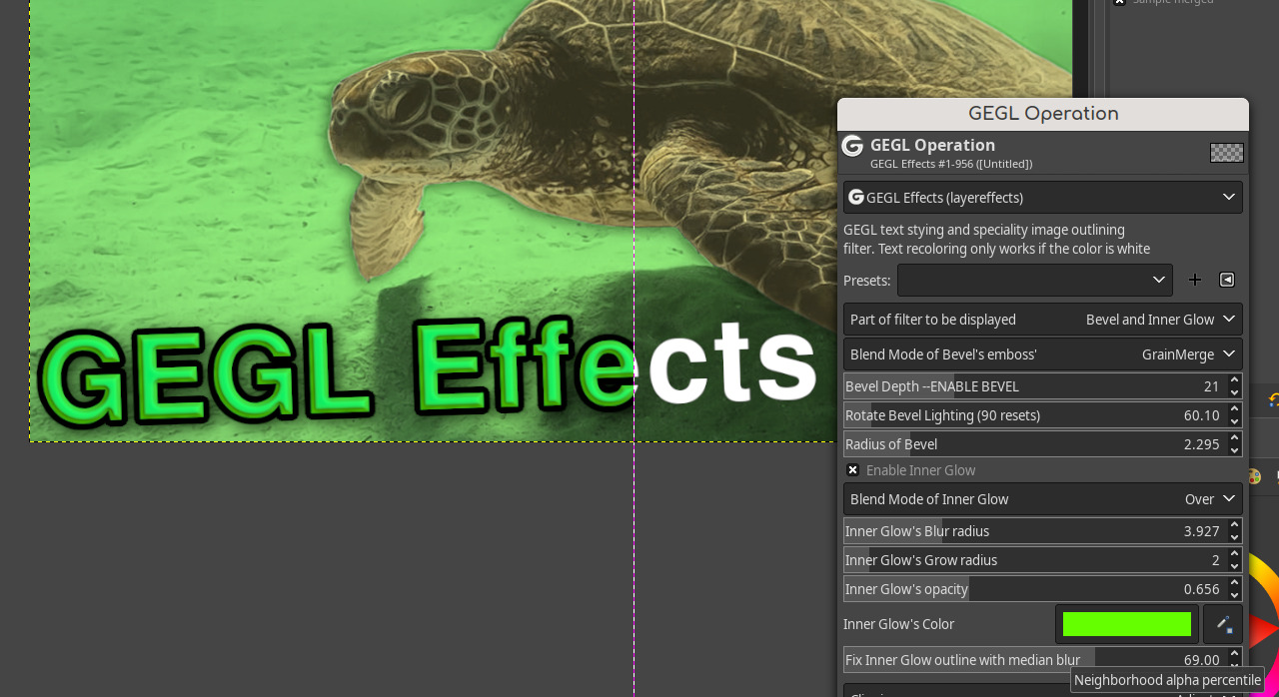Increase Bevel Depth with up arrow
The image size is (1279, 697).
pyautogui.click(x=1235, y=380)
